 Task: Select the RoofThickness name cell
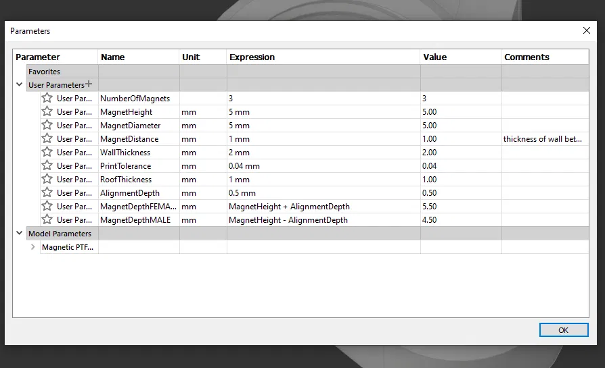(x=139, y=180)
